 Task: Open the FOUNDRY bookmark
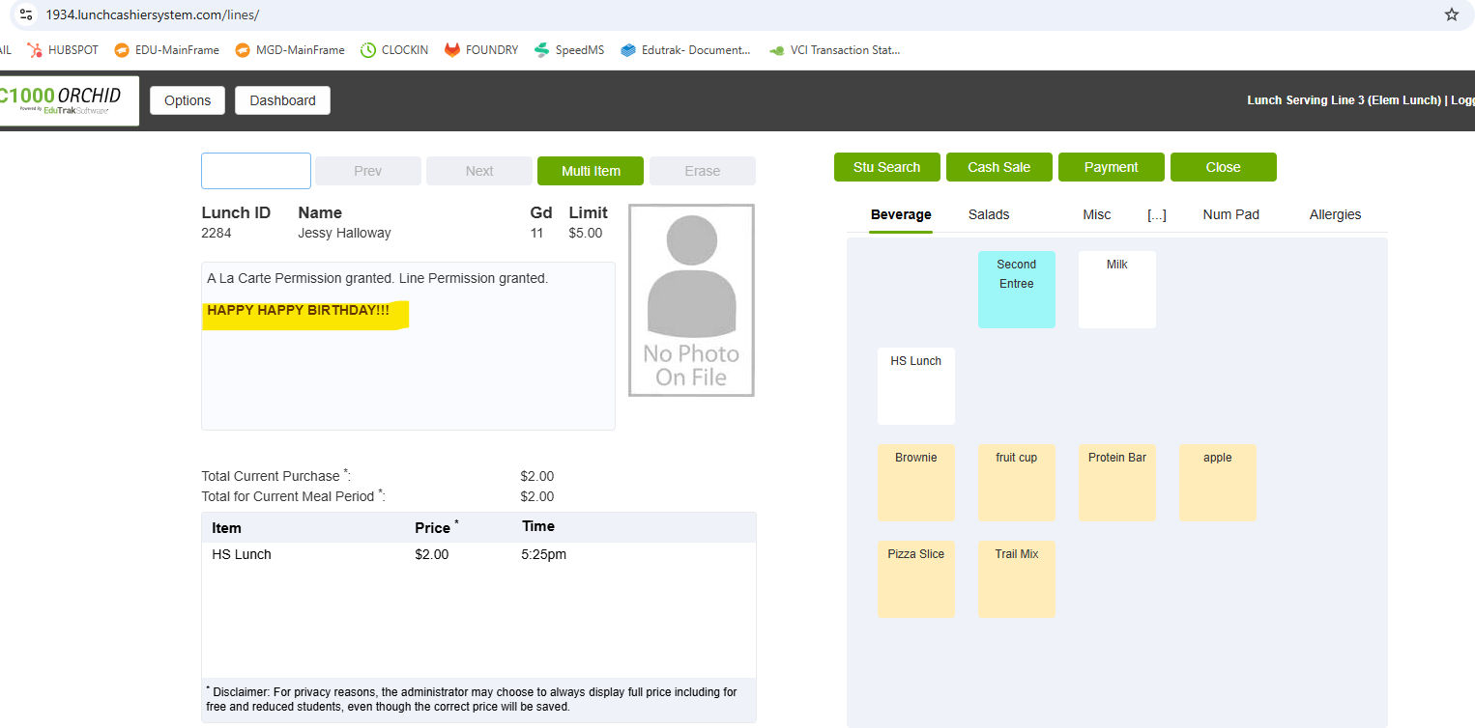click(481, 50)
